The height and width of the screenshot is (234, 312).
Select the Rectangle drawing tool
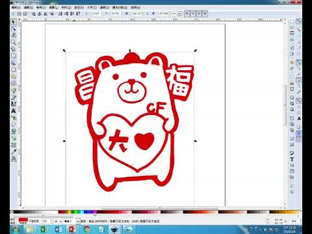click(x=14, y=56)
